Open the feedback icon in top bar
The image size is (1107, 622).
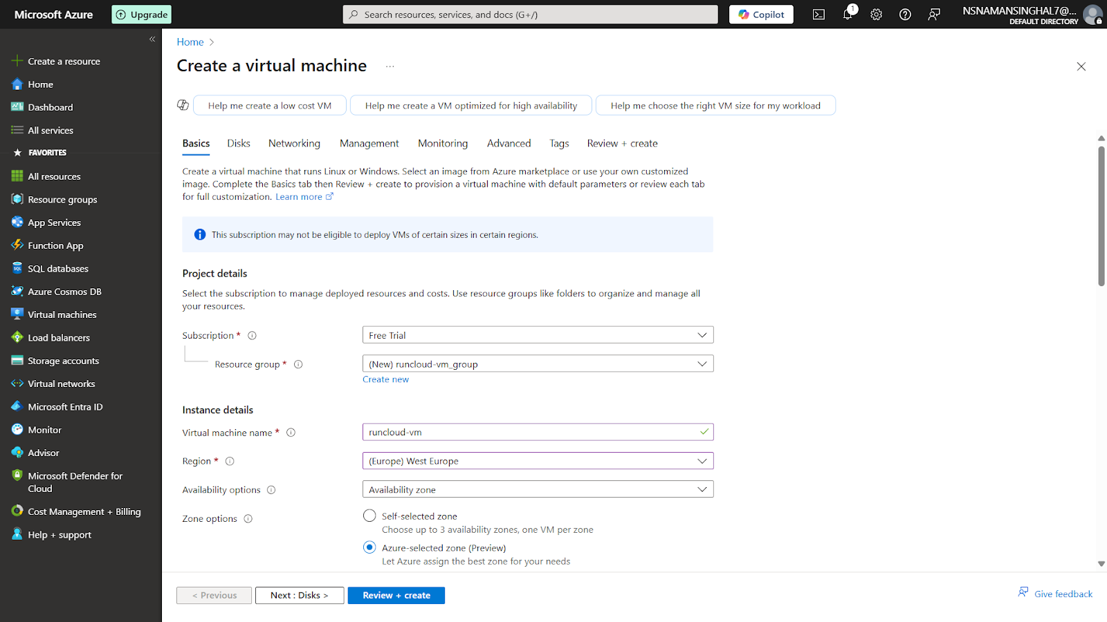[x=934, y=15]
